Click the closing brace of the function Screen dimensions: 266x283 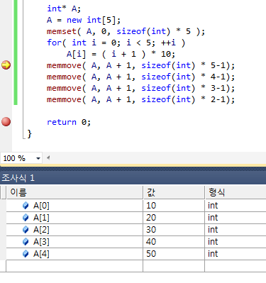(29, 134)
